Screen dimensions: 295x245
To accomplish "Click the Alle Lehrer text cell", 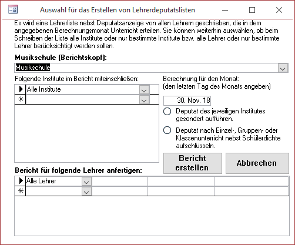I will click(54, 181).
